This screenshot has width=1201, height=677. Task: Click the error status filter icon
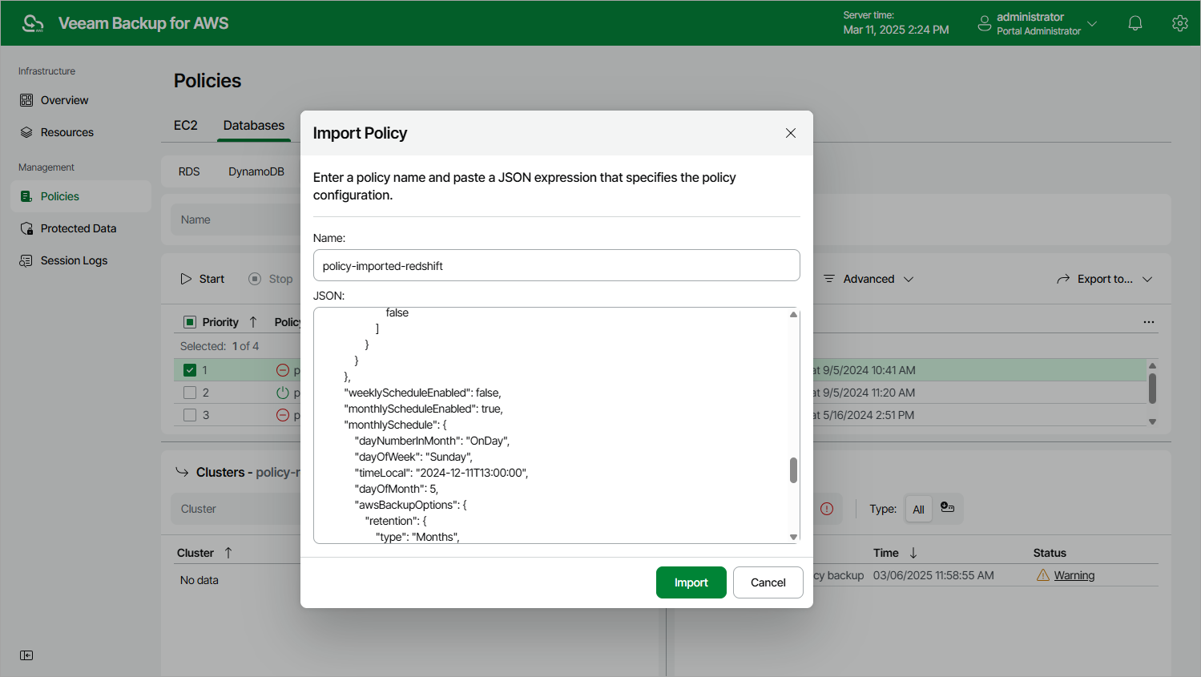click(x=827, y=509)
